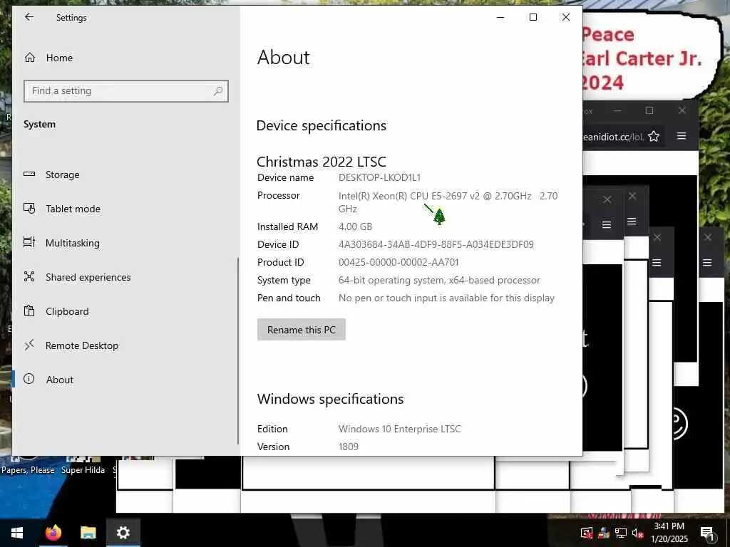The height and width of the screenshot is (547, 730).
Task: Click the No pen or touch input text
Action: pos(446,298)
